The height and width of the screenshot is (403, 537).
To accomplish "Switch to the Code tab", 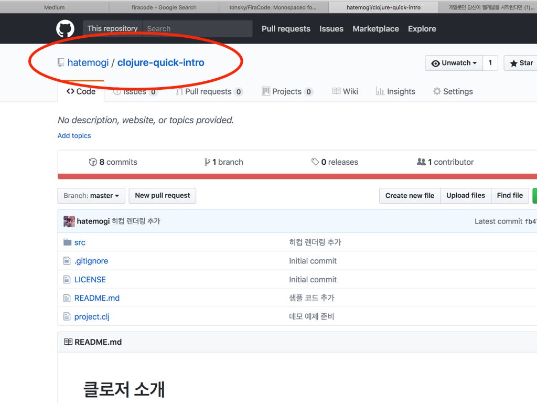I will point(81,91).
